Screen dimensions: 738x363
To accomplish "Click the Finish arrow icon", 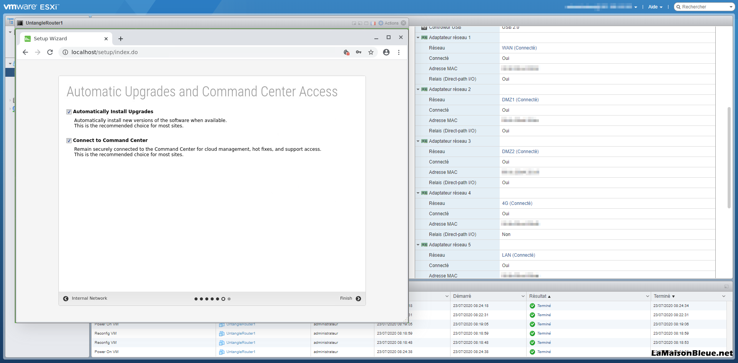I will 358,299.
